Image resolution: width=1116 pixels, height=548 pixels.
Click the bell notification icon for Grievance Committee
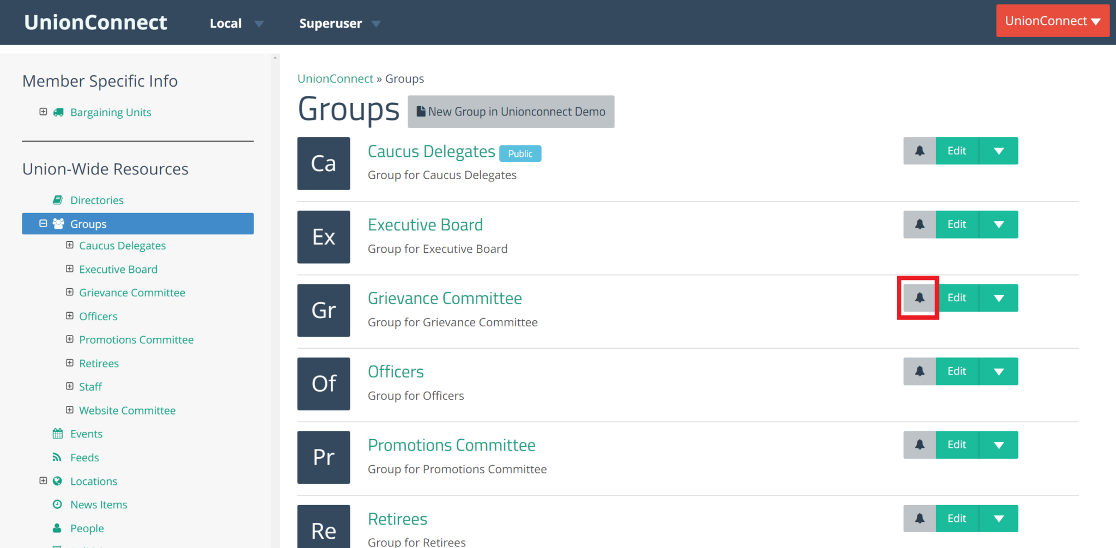919,297
